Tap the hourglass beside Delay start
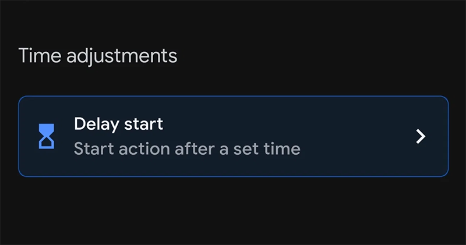 tap(47, 136)
